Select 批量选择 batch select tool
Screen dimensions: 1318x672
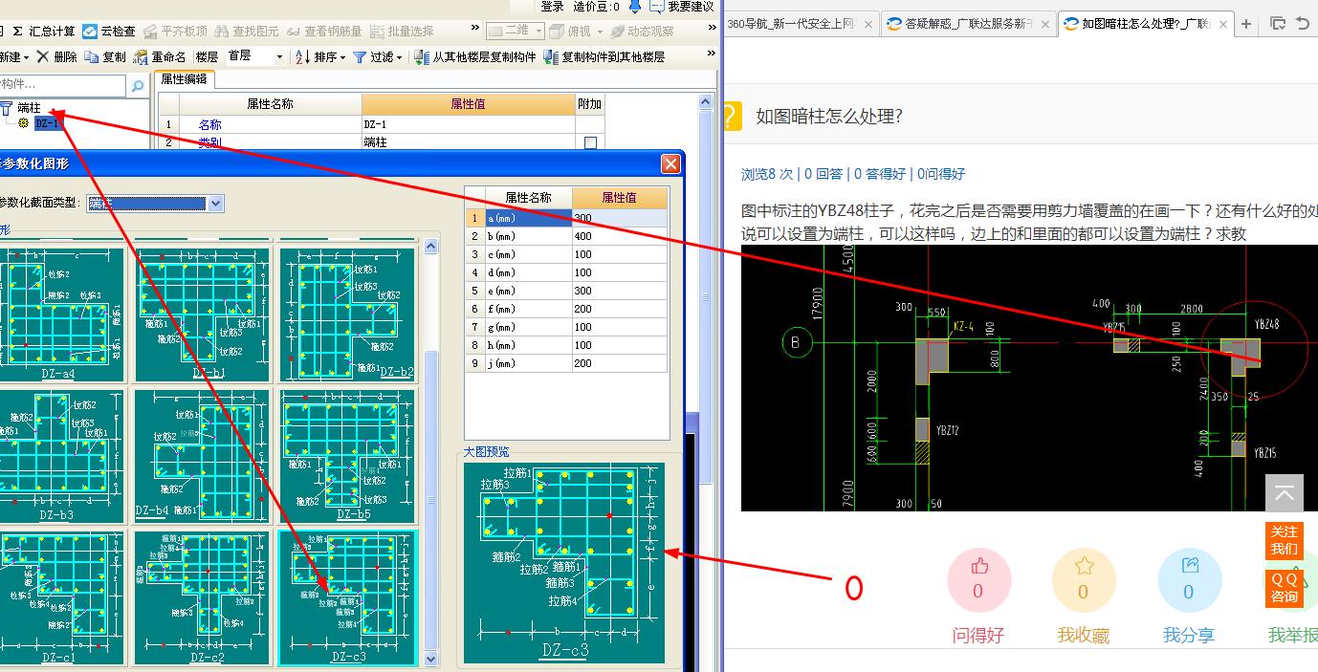coord(402,32)
